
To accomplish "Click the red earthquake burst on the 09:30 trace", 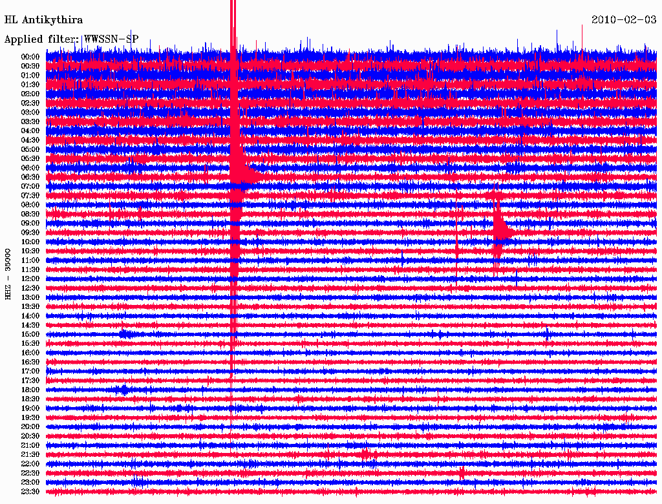I will pyautogui.click(x=502, y=231).
